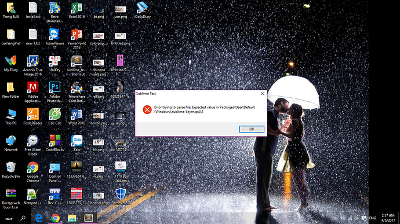Click OK in the Sublime Text error dialog
Screen dimensions: 400x224
[x=252, y=129]
